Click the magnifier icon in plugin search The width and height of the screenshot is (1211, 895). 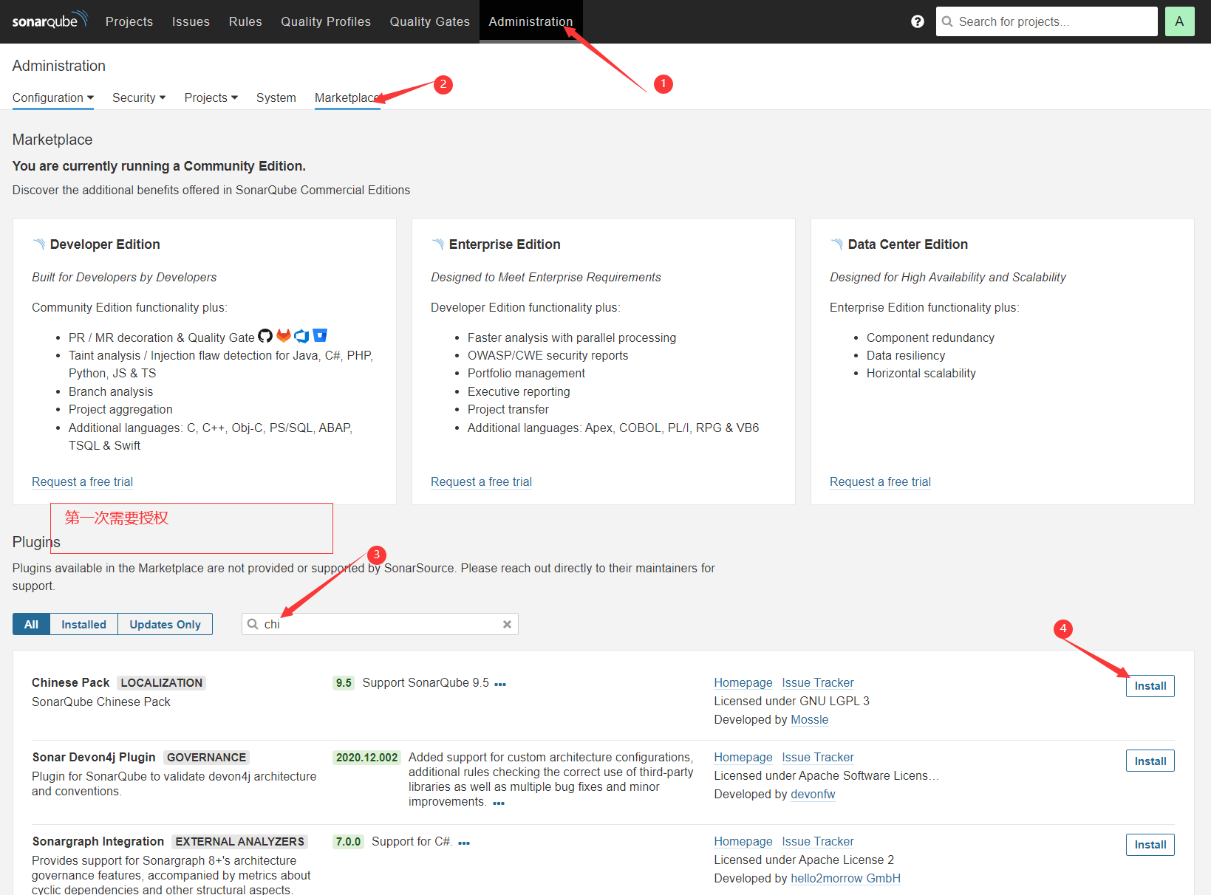pos(253,624)
